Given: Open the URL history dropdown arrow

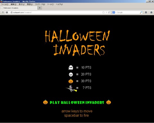Looking at the screenshot, I should click(107, 12).
